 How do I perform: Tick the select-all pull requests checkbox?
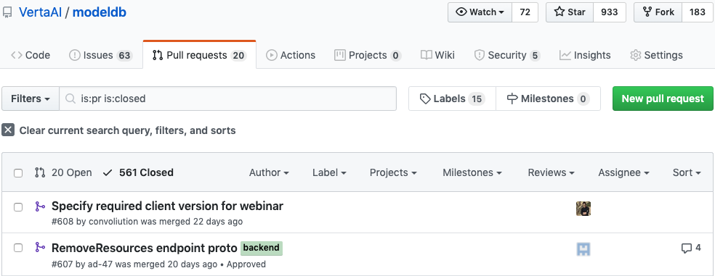point(18,173)
